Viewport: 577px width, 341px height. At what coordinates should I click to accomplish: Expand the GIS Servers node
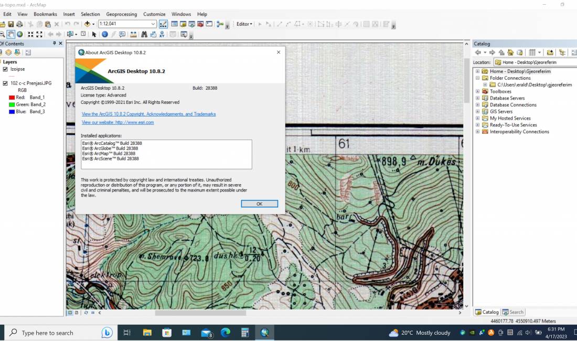click(x=478, y=111)
